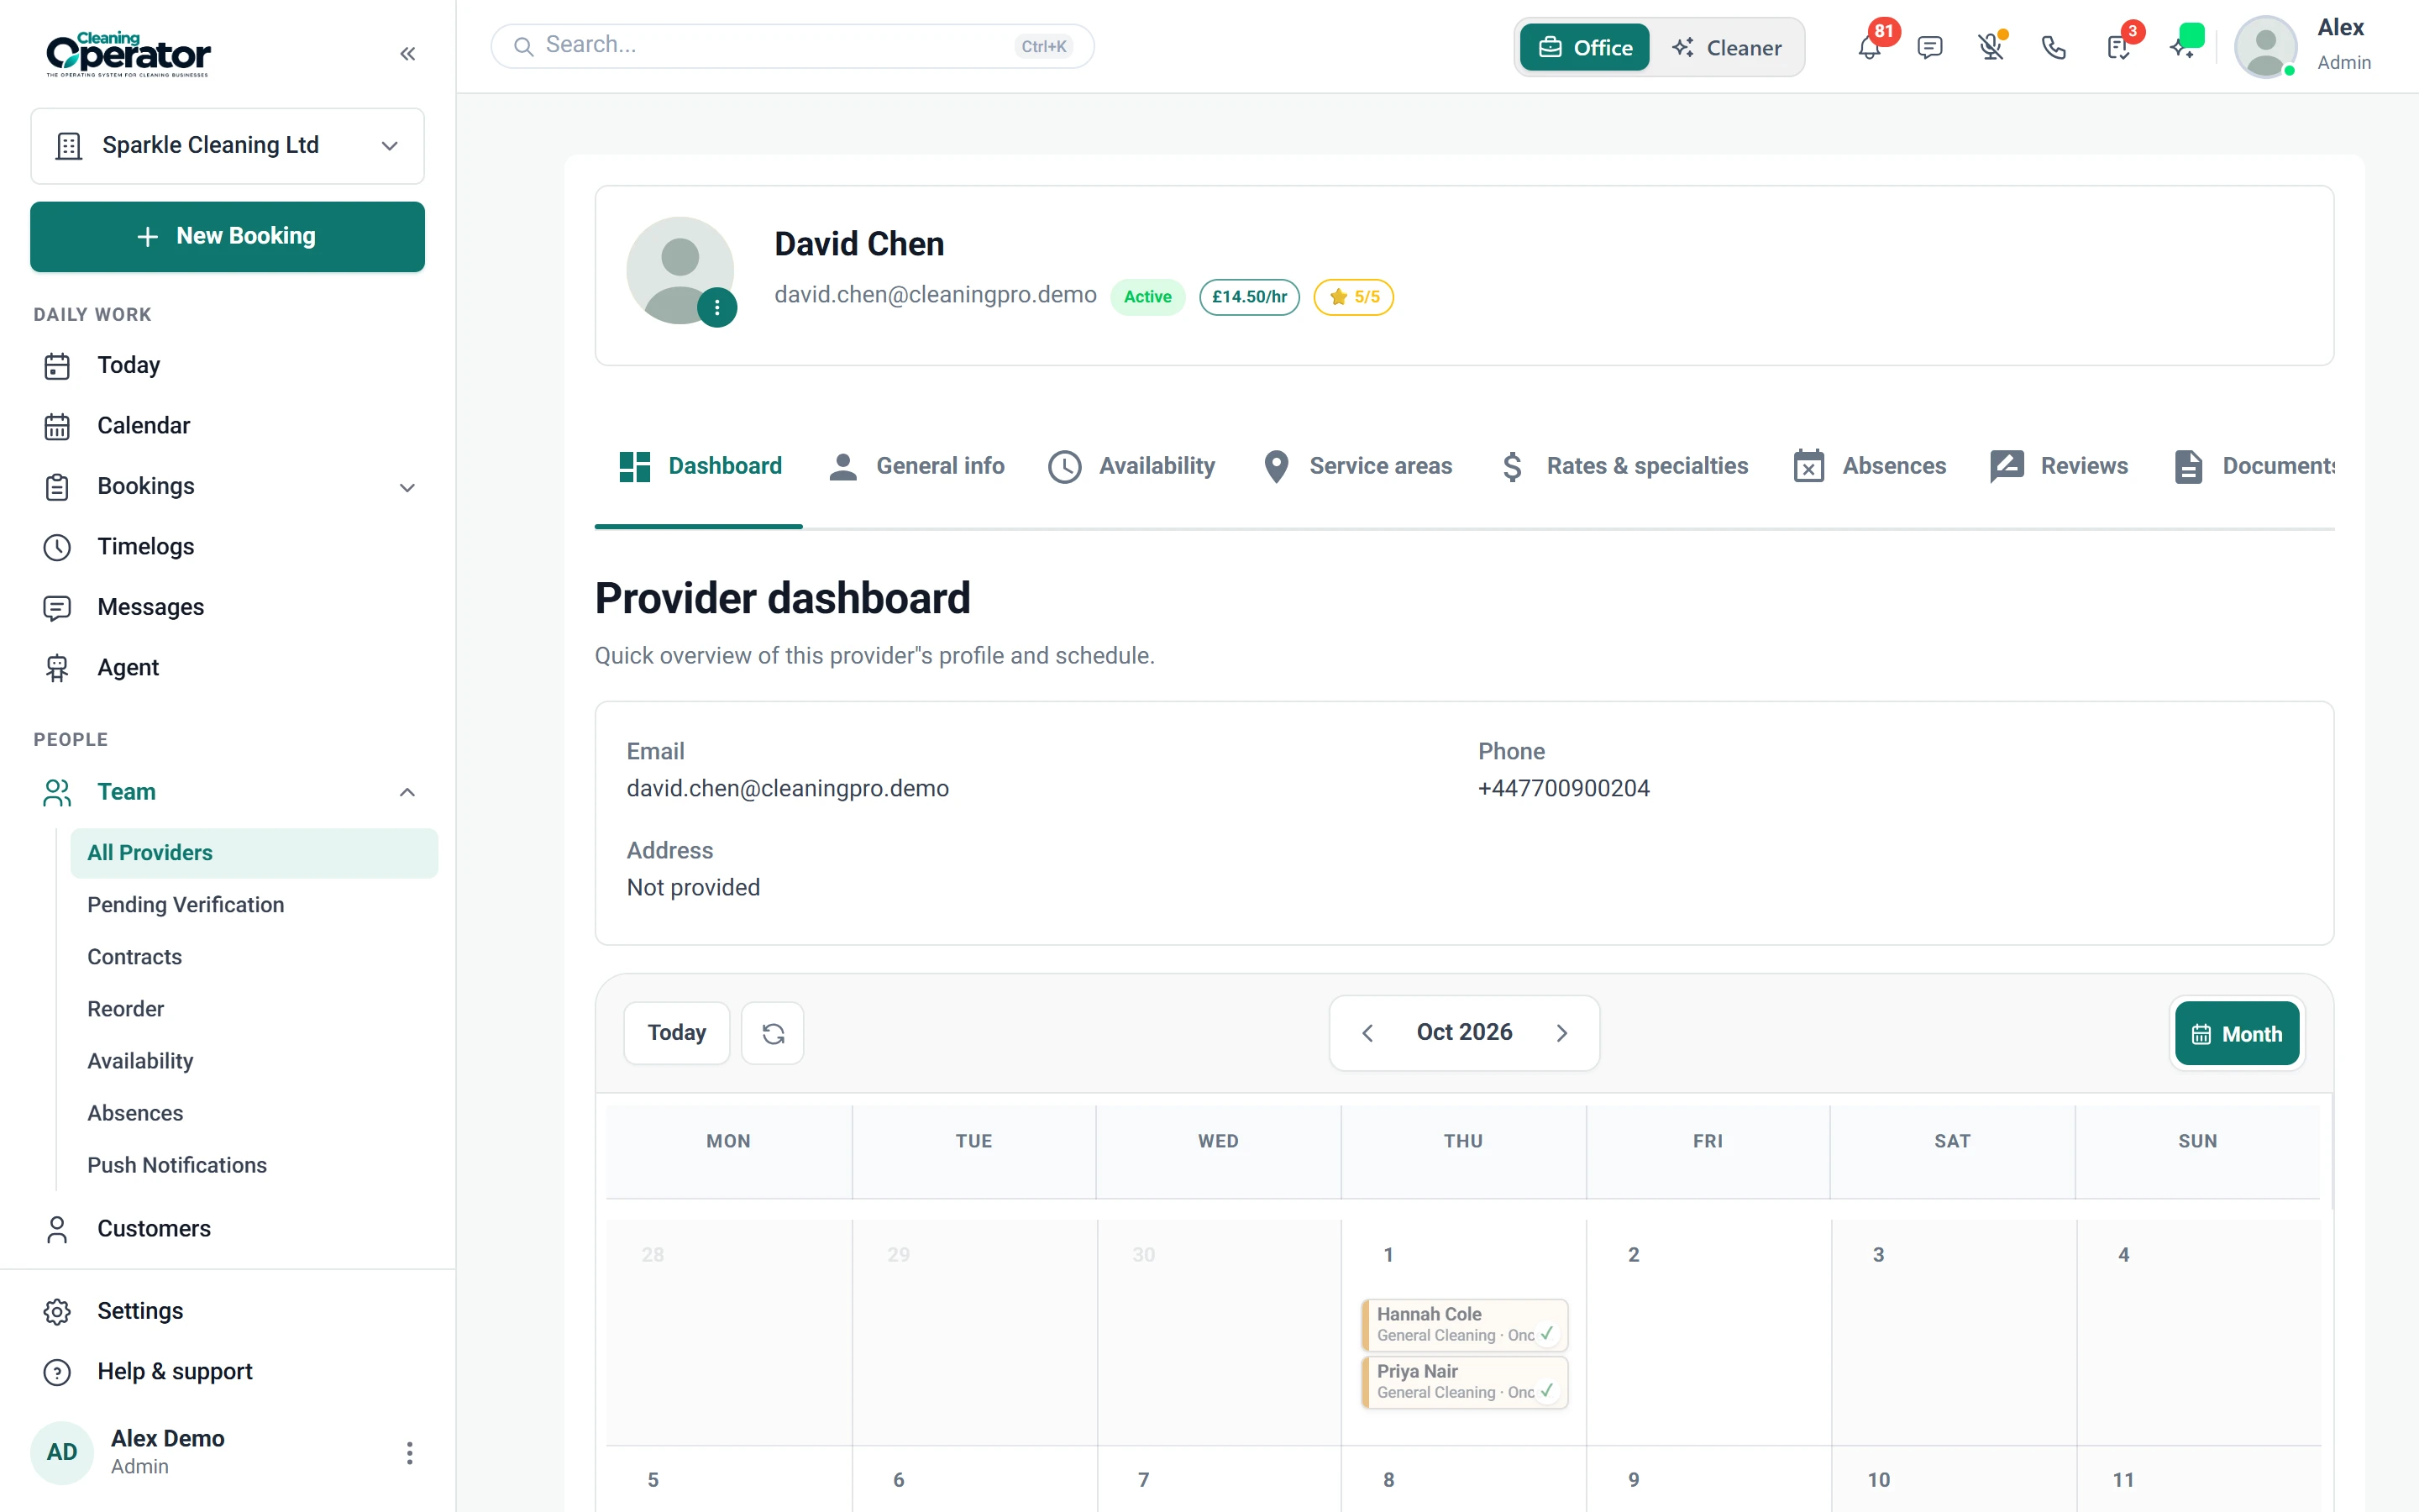Viewport: 2419px width, 1512px height.
Task: Open Push Notifications under Team
Action: coord(254,1166)
